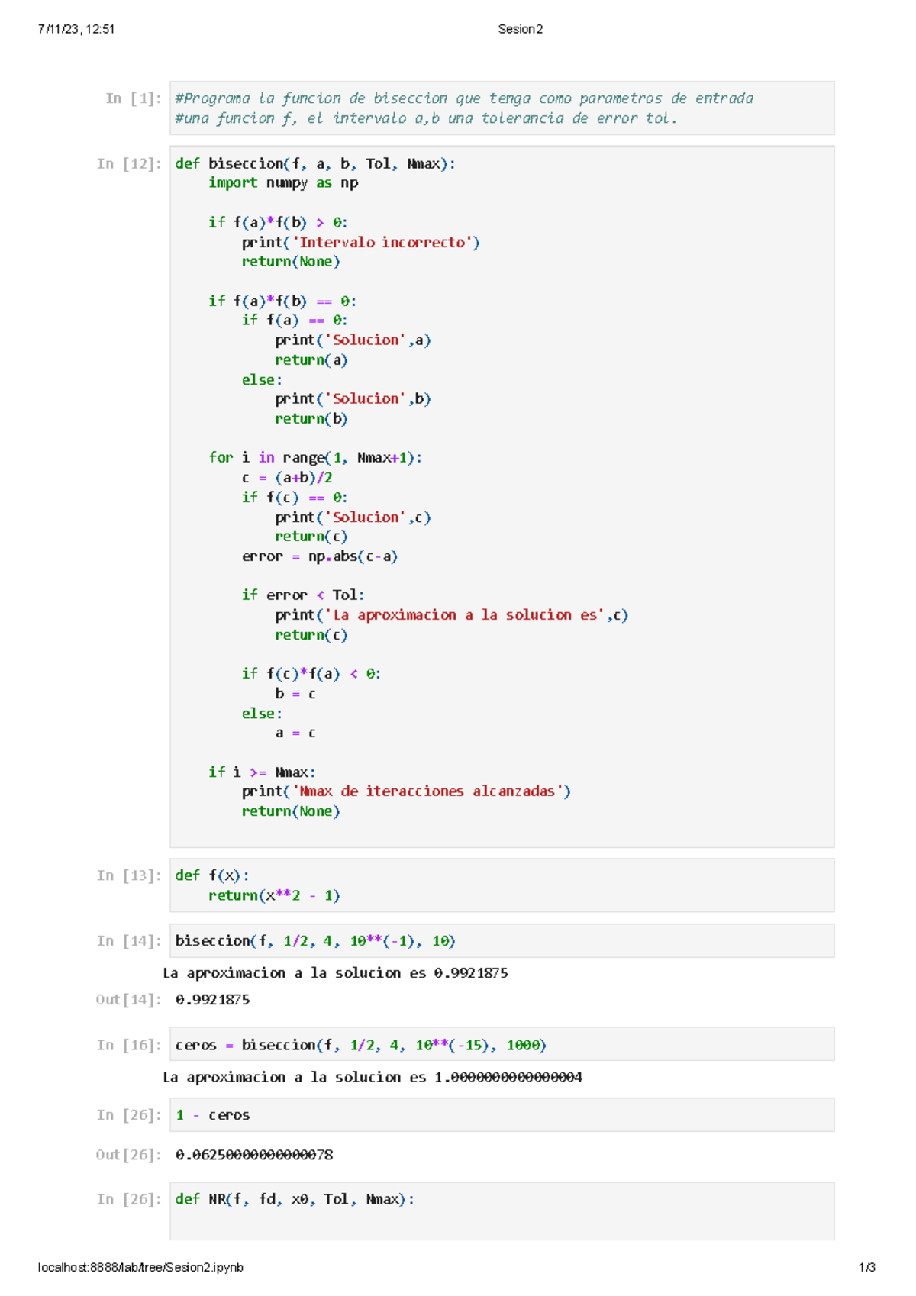Click the 'b = c' assignment line
This screenshot has width=916, height=1296.
tap(295, 693)
